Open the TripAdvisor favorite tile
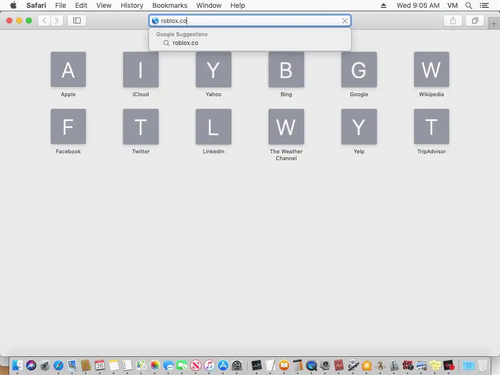The image size is (500, 375). point(432,126)
